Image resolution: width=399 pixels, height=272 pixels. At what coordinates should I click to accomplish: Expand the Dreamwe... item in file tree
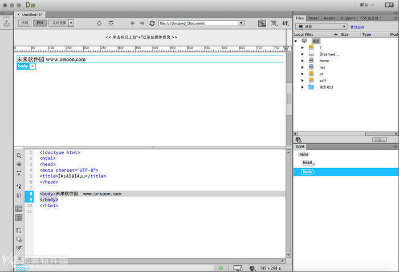(303, 54)
